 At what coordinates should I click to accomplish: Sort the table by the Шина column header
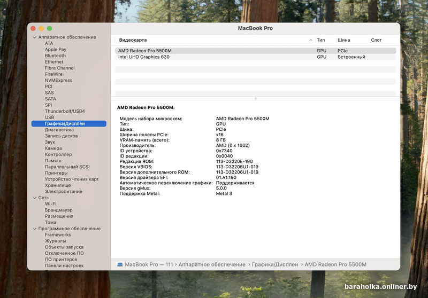click(x=343, y=40)
